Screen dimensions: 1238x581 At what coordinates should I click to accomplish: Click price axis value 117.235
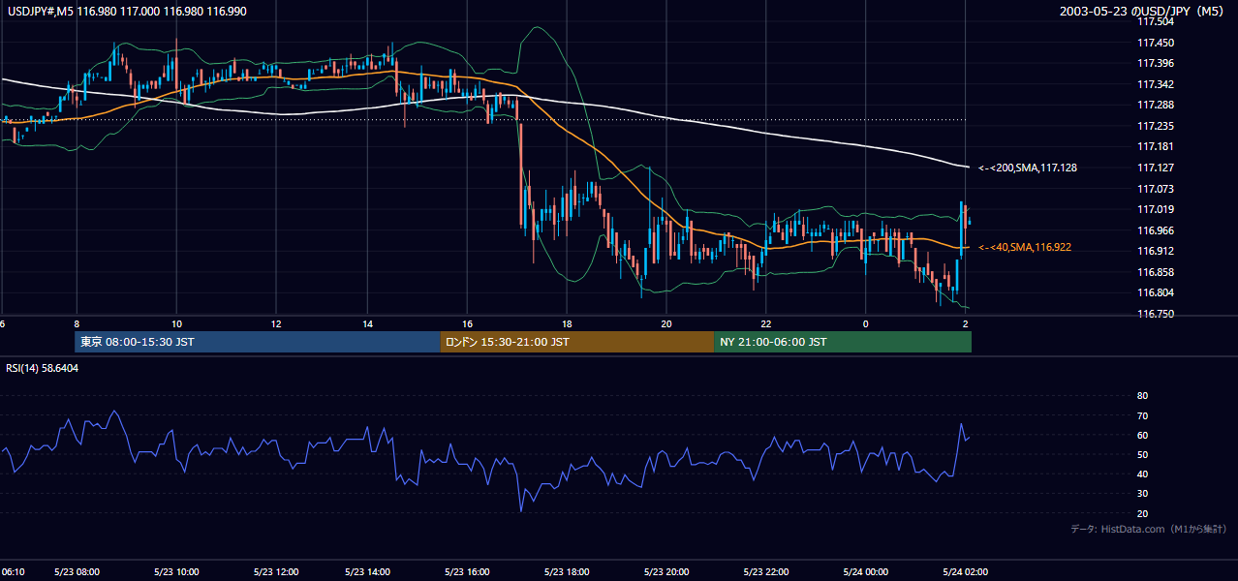pyautogui.click(x=1154, y=126)
